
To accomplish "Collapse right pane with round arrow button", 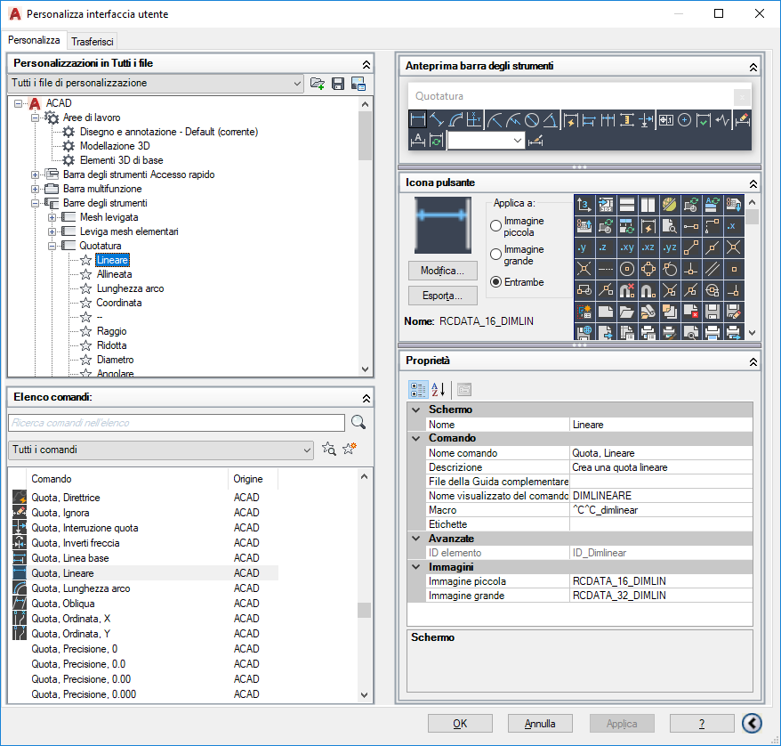I will [752, 723].
